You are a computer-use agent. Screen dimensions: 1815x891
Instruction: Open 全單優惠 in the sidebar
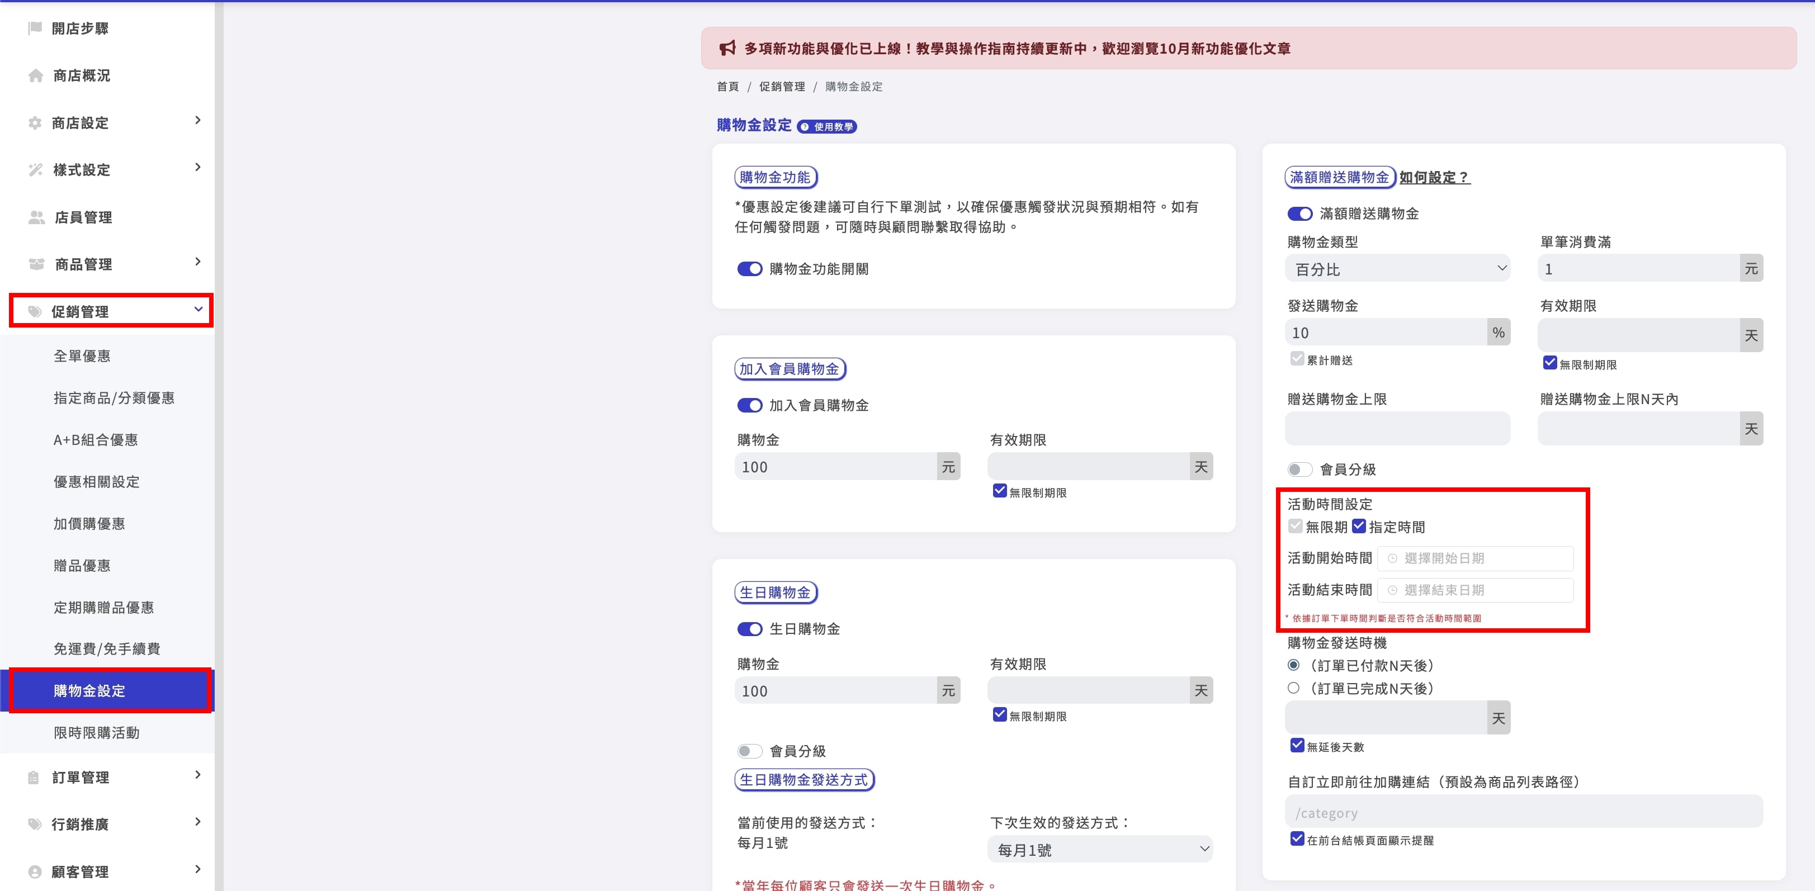point(82,356)
